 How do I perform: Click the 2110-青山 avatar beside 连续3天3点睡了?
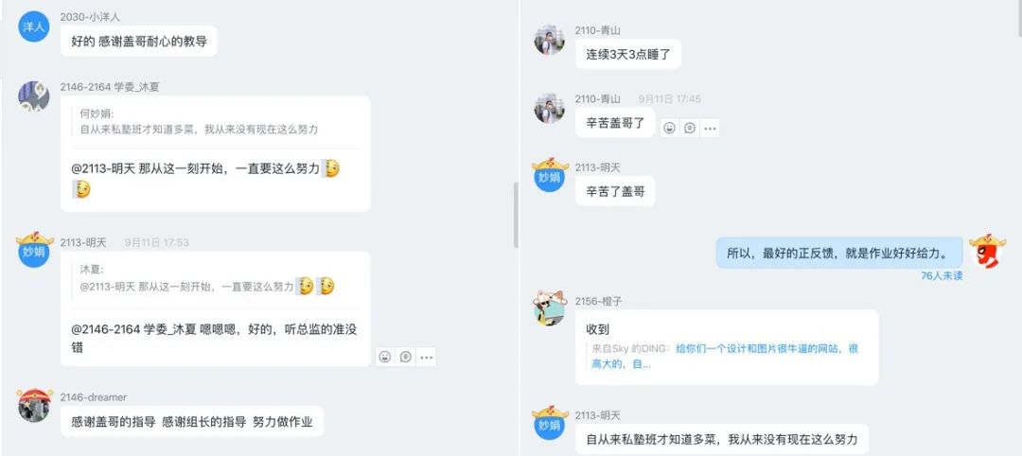(x=550, y=40)
